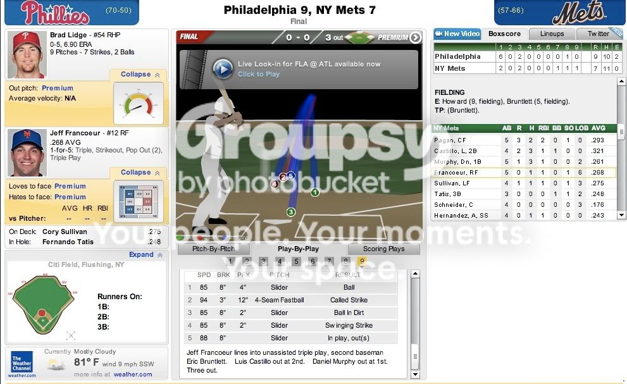The height and width of the screenshot is (384, 627).
Task: Select the Schneider, C row
Action: [525, 205]
